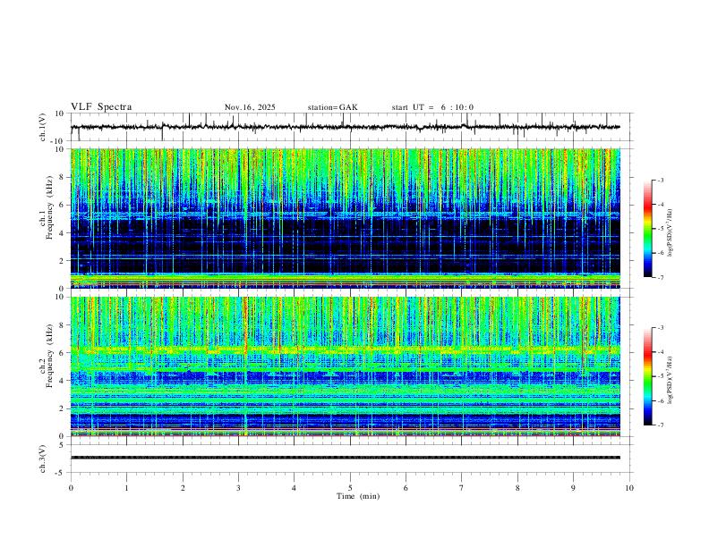Click the "Time (min)" axis title
Image resolution: width=709 pixels, height=547 pixels.
358,496
